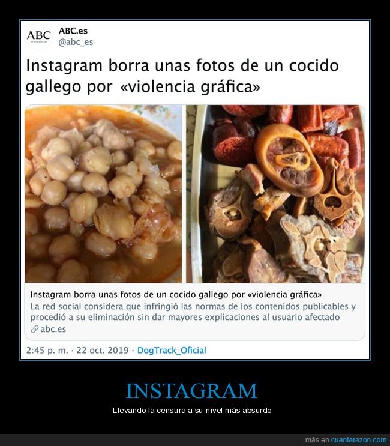
Task: Click the caption Llevando la censura
Action: 192,411
